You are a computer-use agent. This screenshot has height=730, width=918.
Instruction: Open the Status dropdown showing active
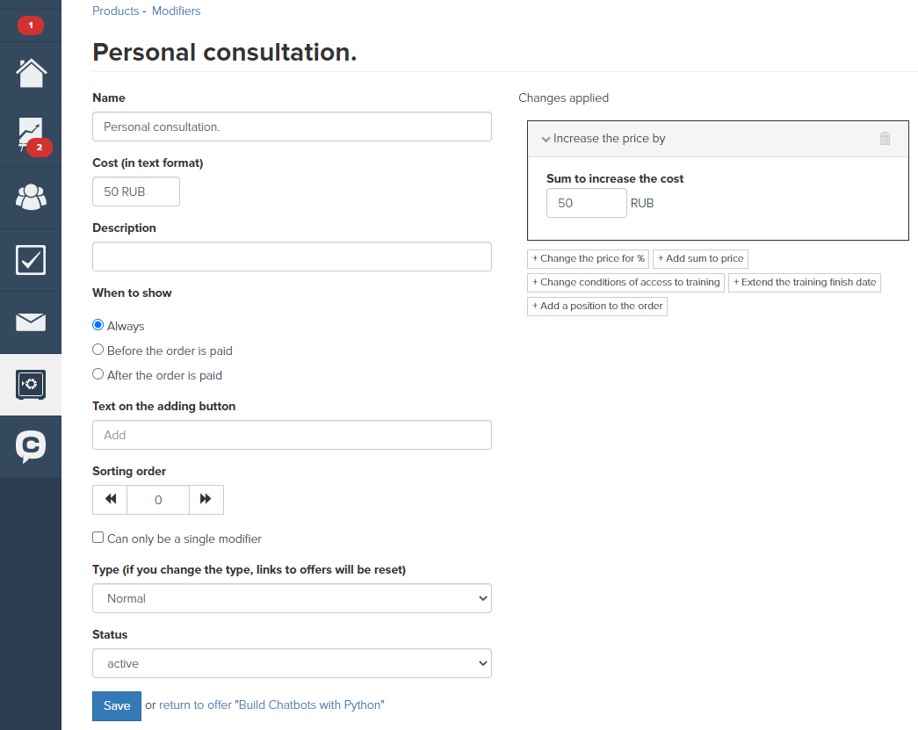click(x=292, y=663)
